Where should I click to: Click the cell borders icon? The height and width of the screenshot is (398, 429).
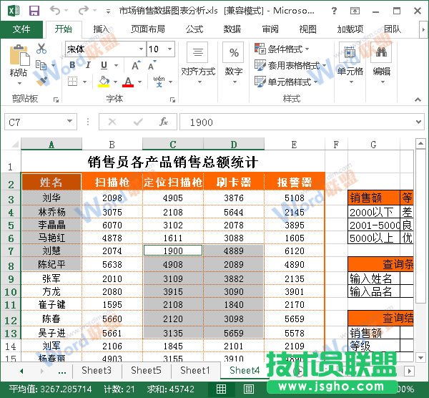[72, 82]
